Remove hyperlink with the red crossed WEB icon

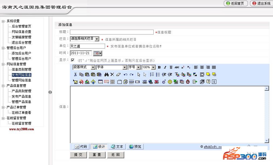pyautogui.click(x=157, y=82)
